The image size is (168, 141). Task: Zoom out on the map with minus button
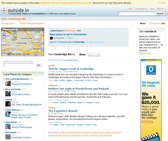(x=4, y=37)
